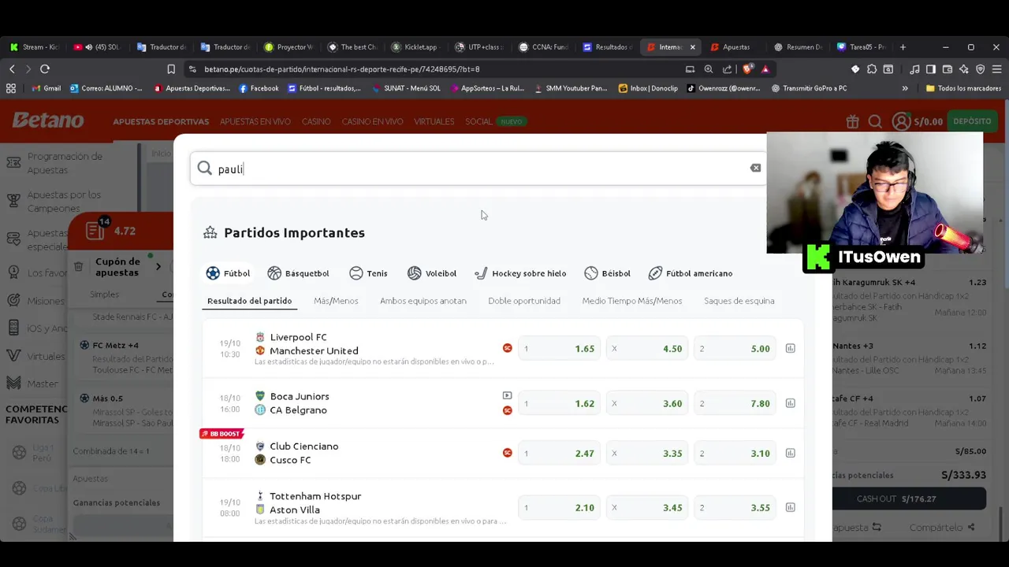Pick the draw odds 4.50 for Liverpool match
The height and width of the screenshot is (567, 1009).
coord(646,348)
